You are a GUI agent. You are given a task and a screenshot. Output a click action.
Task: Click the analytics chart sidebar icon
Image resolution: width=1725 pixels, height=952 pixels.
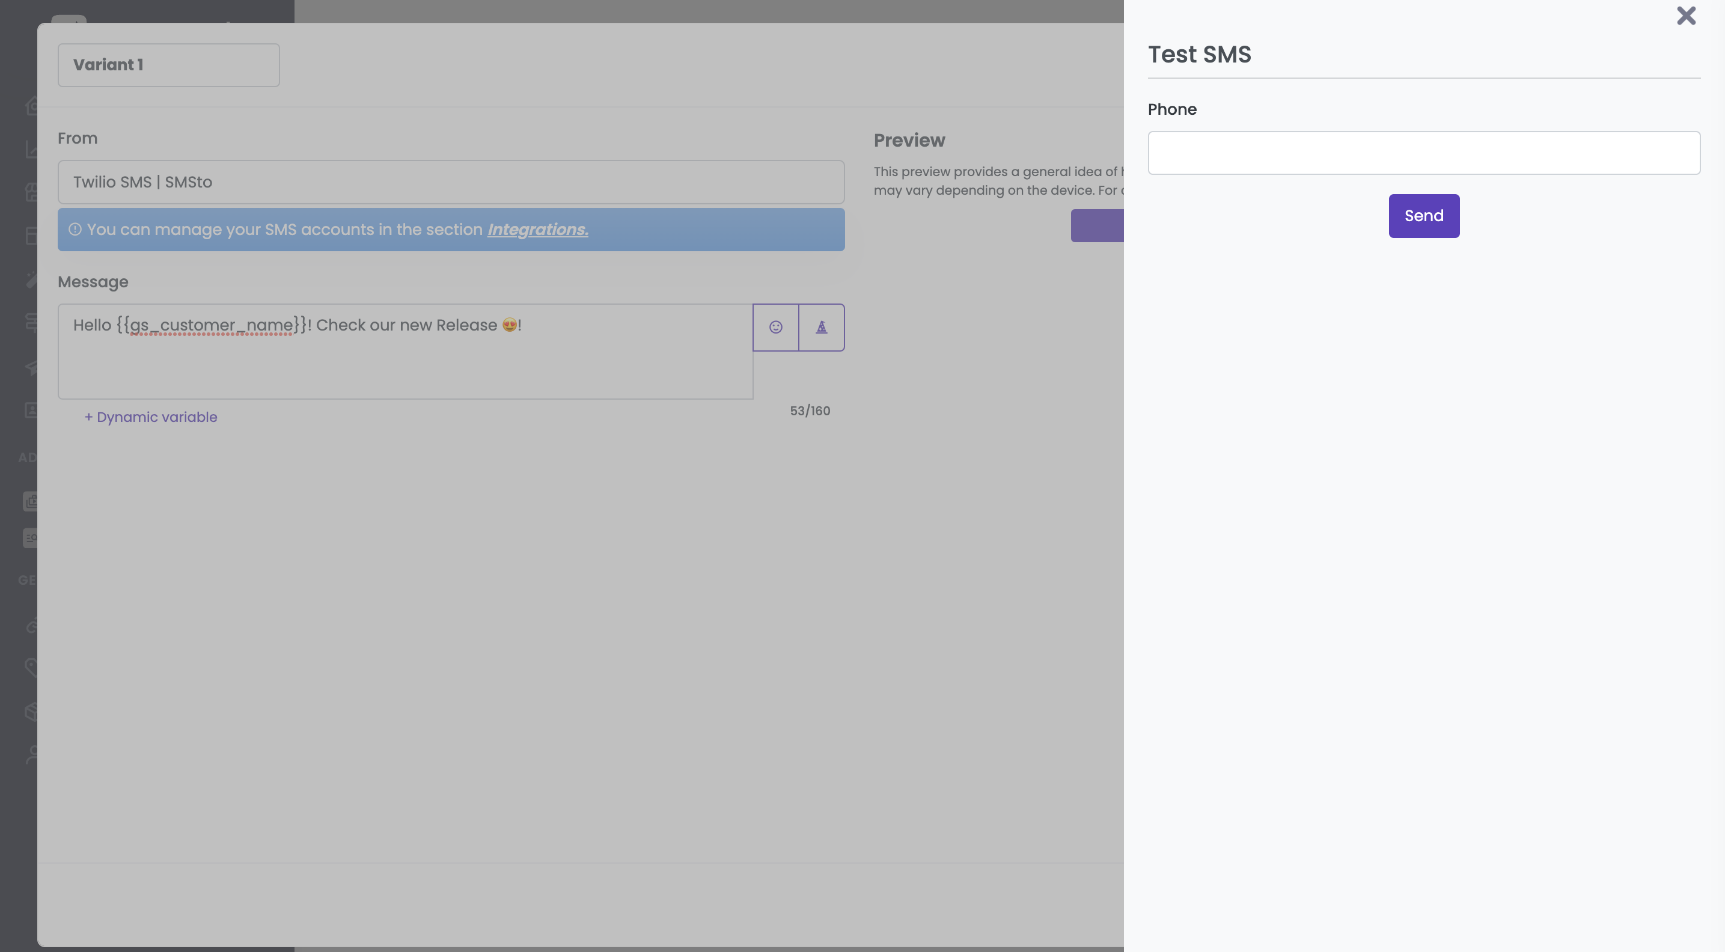pyautogui.click(x=31, y=149)
